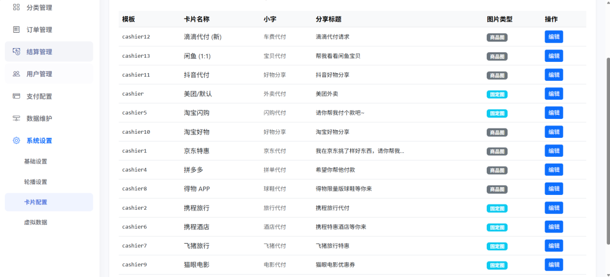Edit the 飞猪旅行 card
610x277 pixels.
(553, 245)
